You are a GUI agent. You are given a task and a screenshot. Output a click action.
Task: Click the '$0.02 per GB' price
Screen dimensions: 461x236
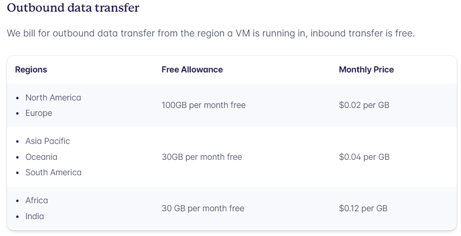coord(364,105)
